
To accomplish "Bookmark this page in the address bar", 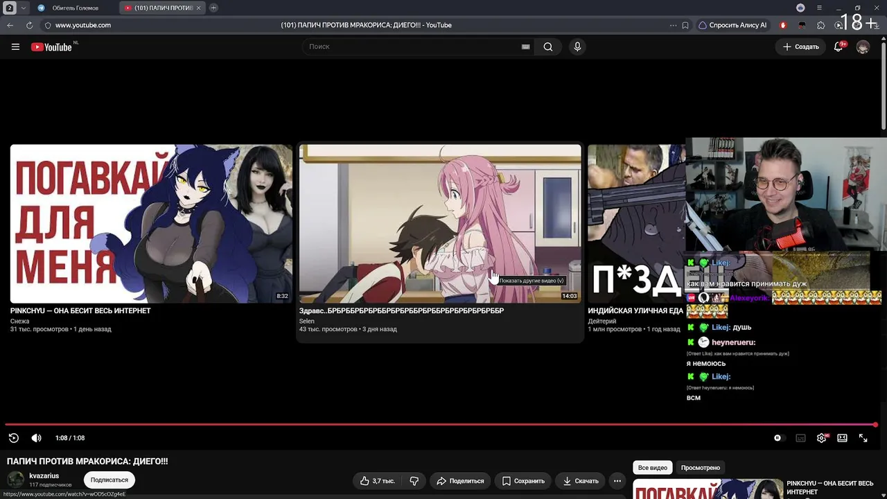I will click(685, 25).
